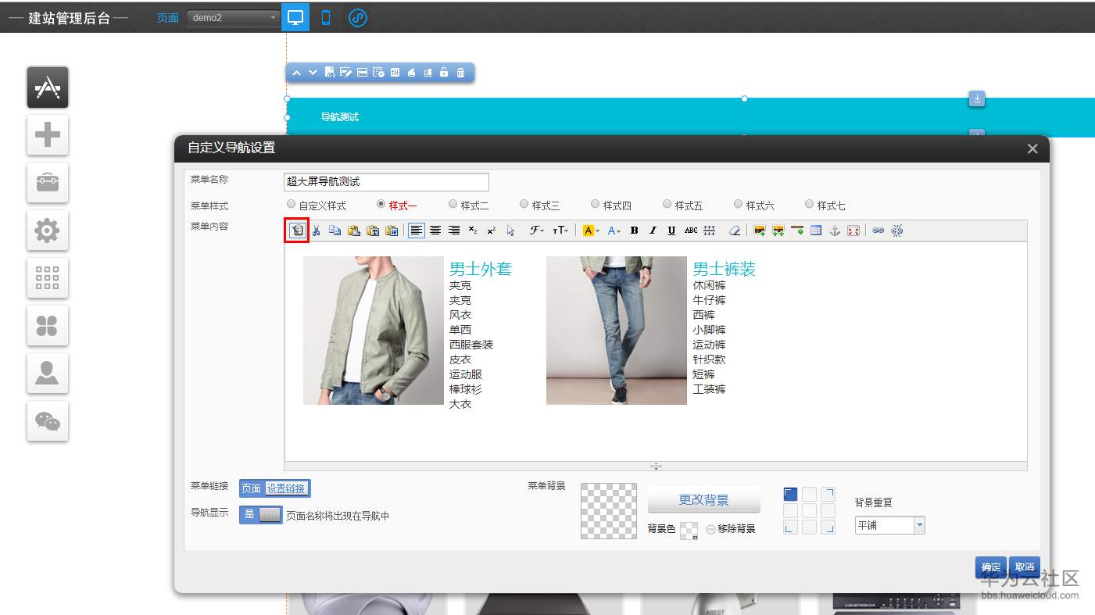Screen dimensions: 1095x615
Task: Toggle editor fullscreen mode icon
Action: pos(853,231)
